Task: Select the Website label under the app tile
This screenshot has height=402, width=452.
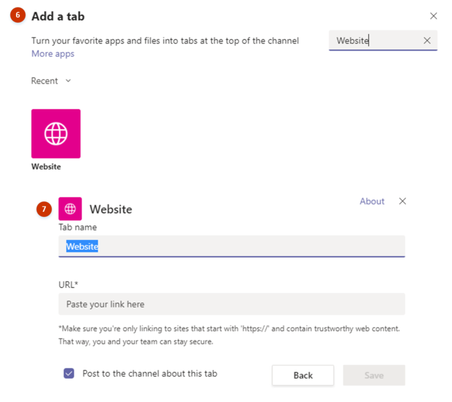Action: [x=46, y=166]
